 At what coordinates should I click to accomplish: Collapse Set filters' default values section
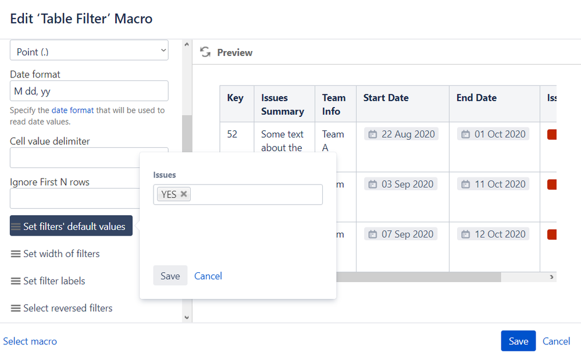coord(71,226)
